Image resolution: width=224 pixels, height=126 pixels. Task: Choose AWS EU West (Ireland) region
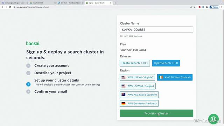[175, 77]
